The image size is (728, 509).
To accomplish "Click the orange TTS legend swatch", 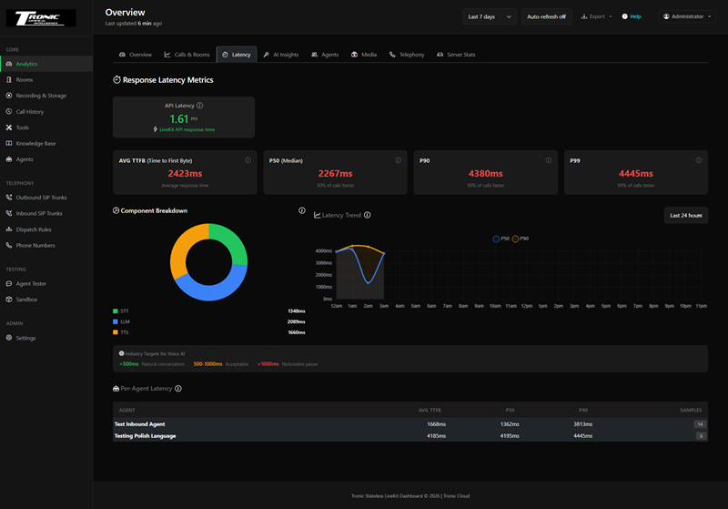I will pyautogui.click(x=116, y=332).
